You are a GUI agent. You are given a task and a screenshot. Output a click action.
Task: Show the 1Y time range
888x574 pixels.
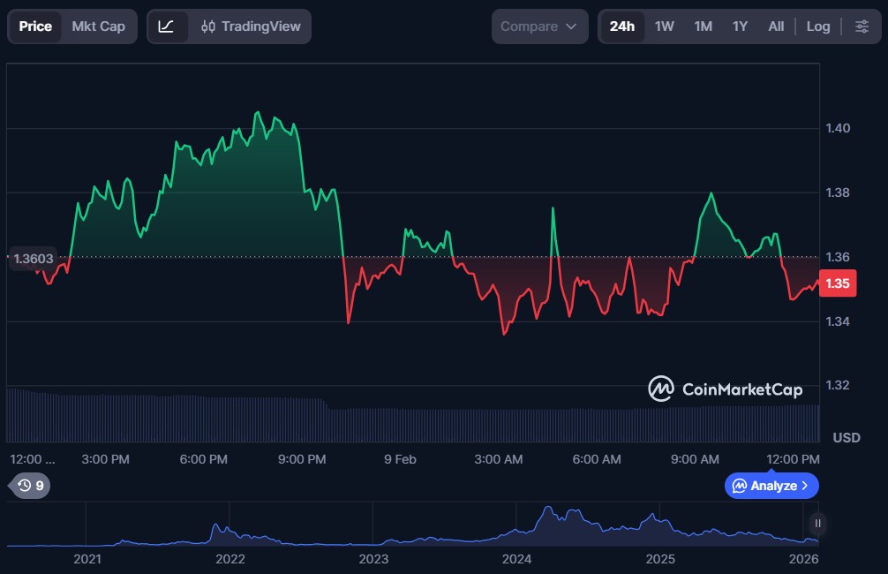point(740,26)
